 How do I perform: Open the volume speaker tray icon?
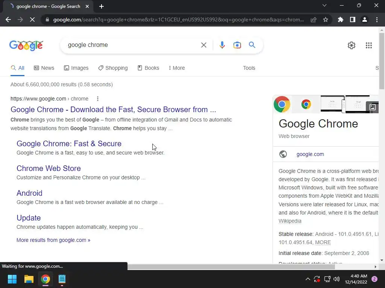click(x=336, y=279)
